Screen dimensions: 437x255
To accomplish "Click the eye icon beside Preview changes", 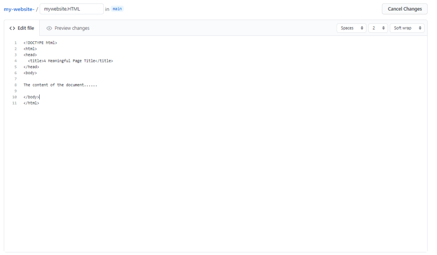I will tap(49, 28).
